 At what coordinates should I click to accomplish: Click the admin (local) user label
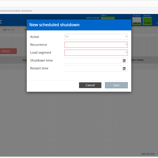pos(93,18)
